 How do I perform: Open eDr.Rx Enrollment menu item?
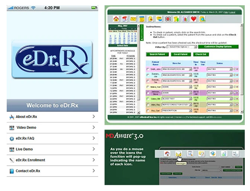point(52,160)
